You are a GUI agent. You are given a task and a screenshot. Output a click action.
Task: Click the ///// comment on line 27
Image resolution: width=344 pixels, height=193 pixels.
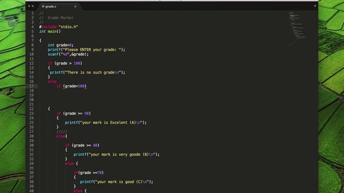click(x=62, y=131)
